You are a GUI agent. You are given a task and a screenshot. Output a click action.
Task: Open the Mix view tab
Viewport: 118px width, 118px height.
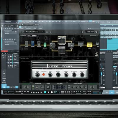112,93
